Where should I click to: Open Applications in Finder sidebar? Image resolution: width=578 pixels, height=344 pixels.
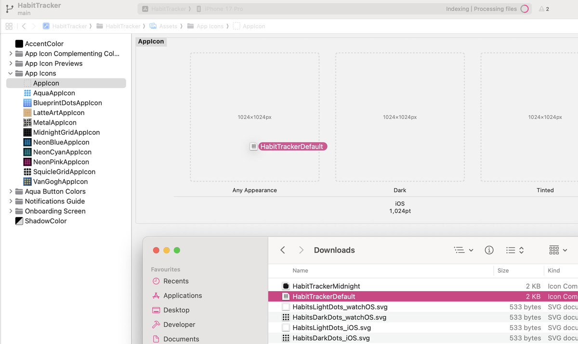click(x=177, y=295)
